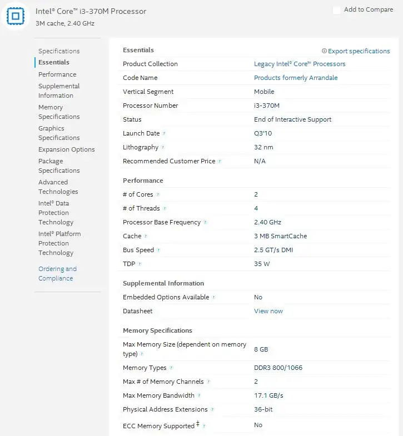Click the 'DDR3 800/1066' memory types value
403x436 pixels.
coord(278,368)
